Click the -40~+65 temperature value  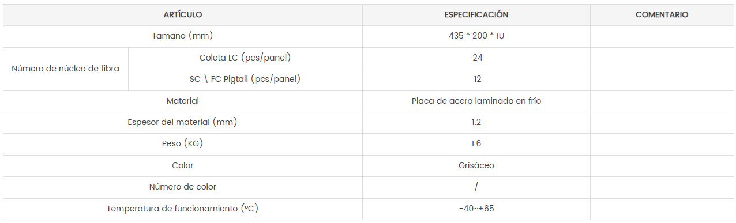point(476,209)
